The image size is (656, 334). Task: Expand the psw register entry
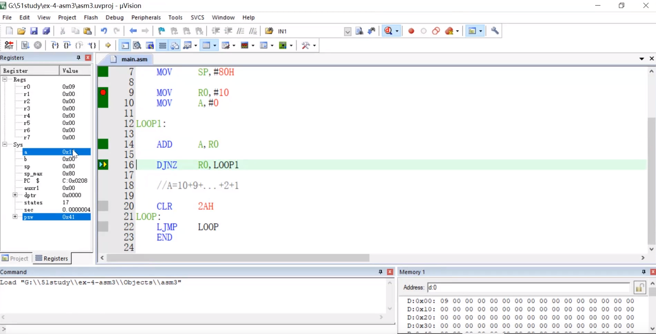tap(15, 216)
